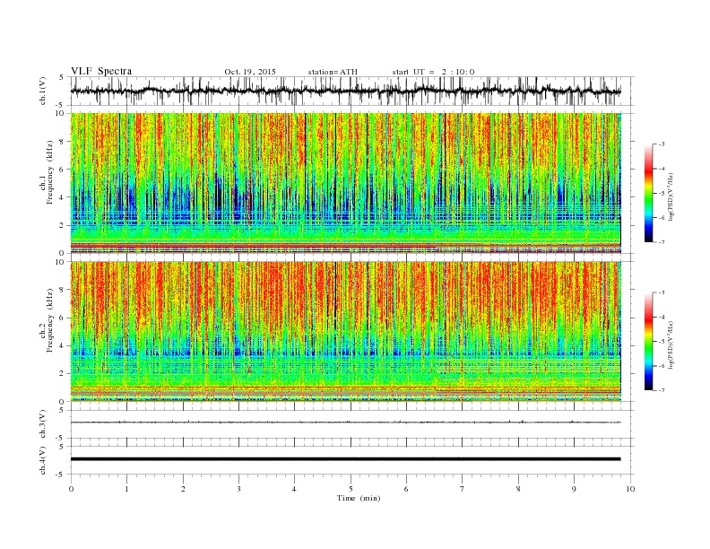Click the ch.1 voltage waveform trace
The height and width of the screenshot is (549, 710).
coord(345,91)
